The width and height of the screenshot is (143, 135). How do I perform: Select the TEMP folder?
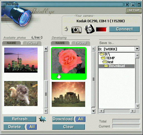(x=108, y=58)
